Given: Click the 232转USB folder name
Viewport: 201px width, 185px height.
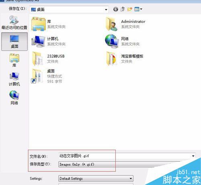Looking at the screenshot, I should pos(56,56).
